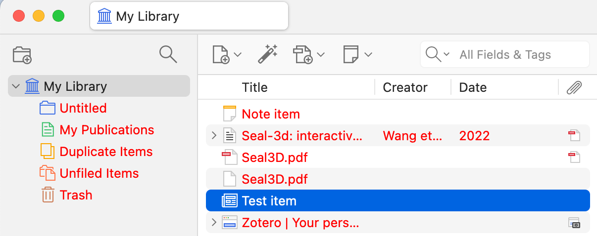Open the New Note dropdown arrow

click(368, 54)
